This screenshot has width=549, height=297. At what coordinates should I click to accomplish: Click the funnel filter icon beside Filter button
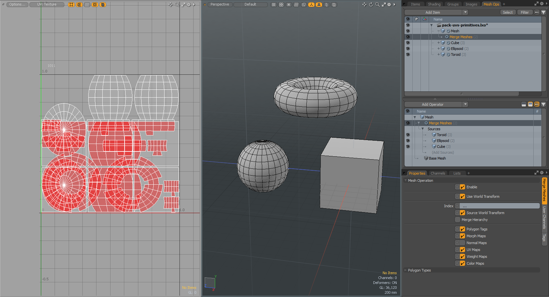click(x=543, y=12)
